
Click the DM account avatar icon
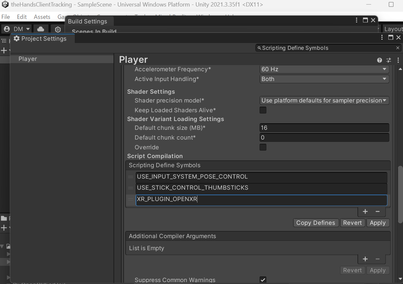pyautogui.click(x=6, y=29)
